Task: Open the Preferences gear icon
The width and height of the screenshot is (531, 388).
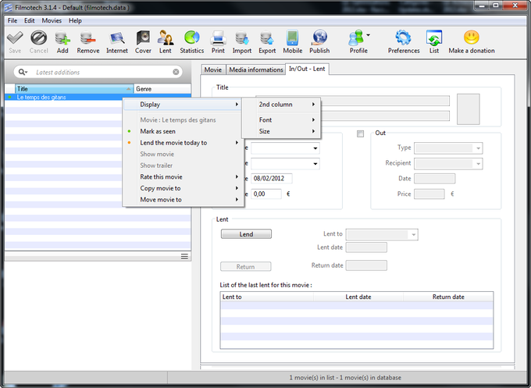Action: (x=404, y=37)
